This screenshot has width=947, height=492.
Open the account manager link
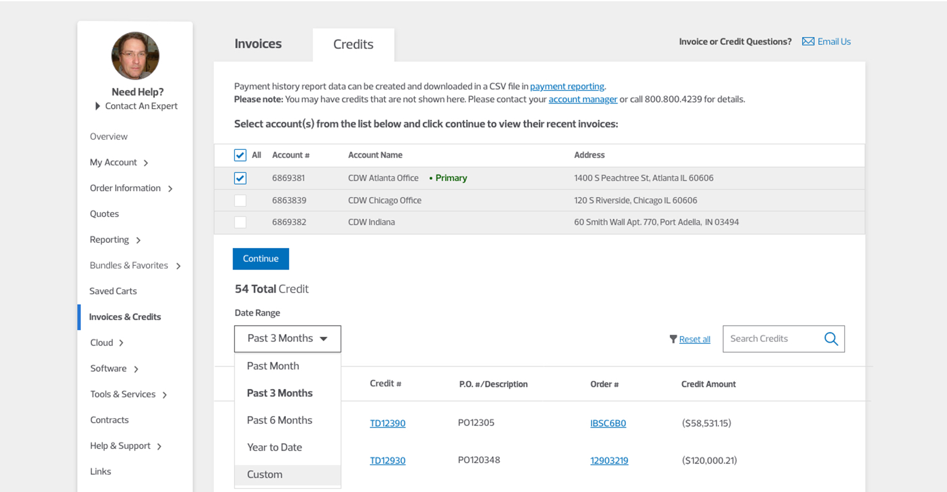click(583, 99)
